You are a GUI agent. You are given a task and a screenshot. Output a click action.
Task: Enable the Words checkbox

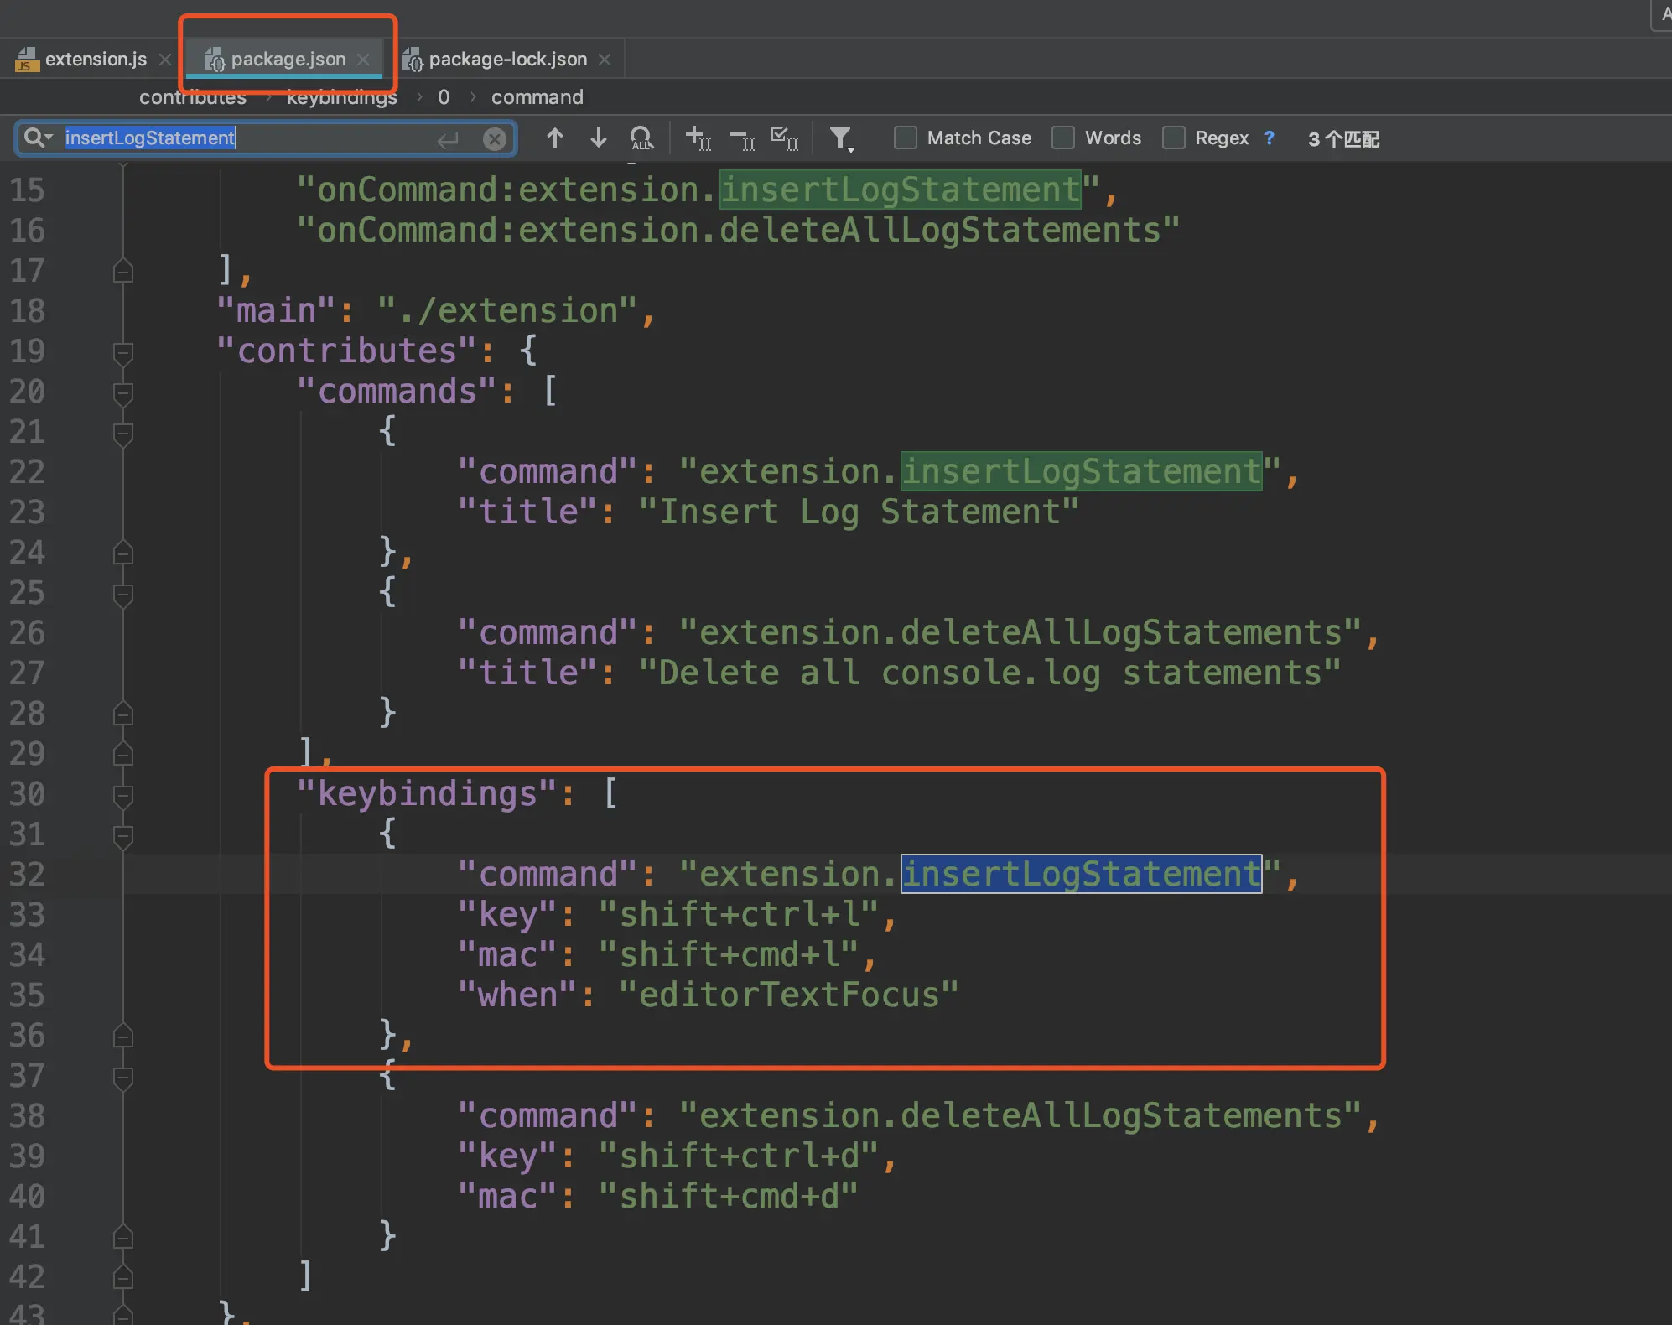click(1063, 138)
